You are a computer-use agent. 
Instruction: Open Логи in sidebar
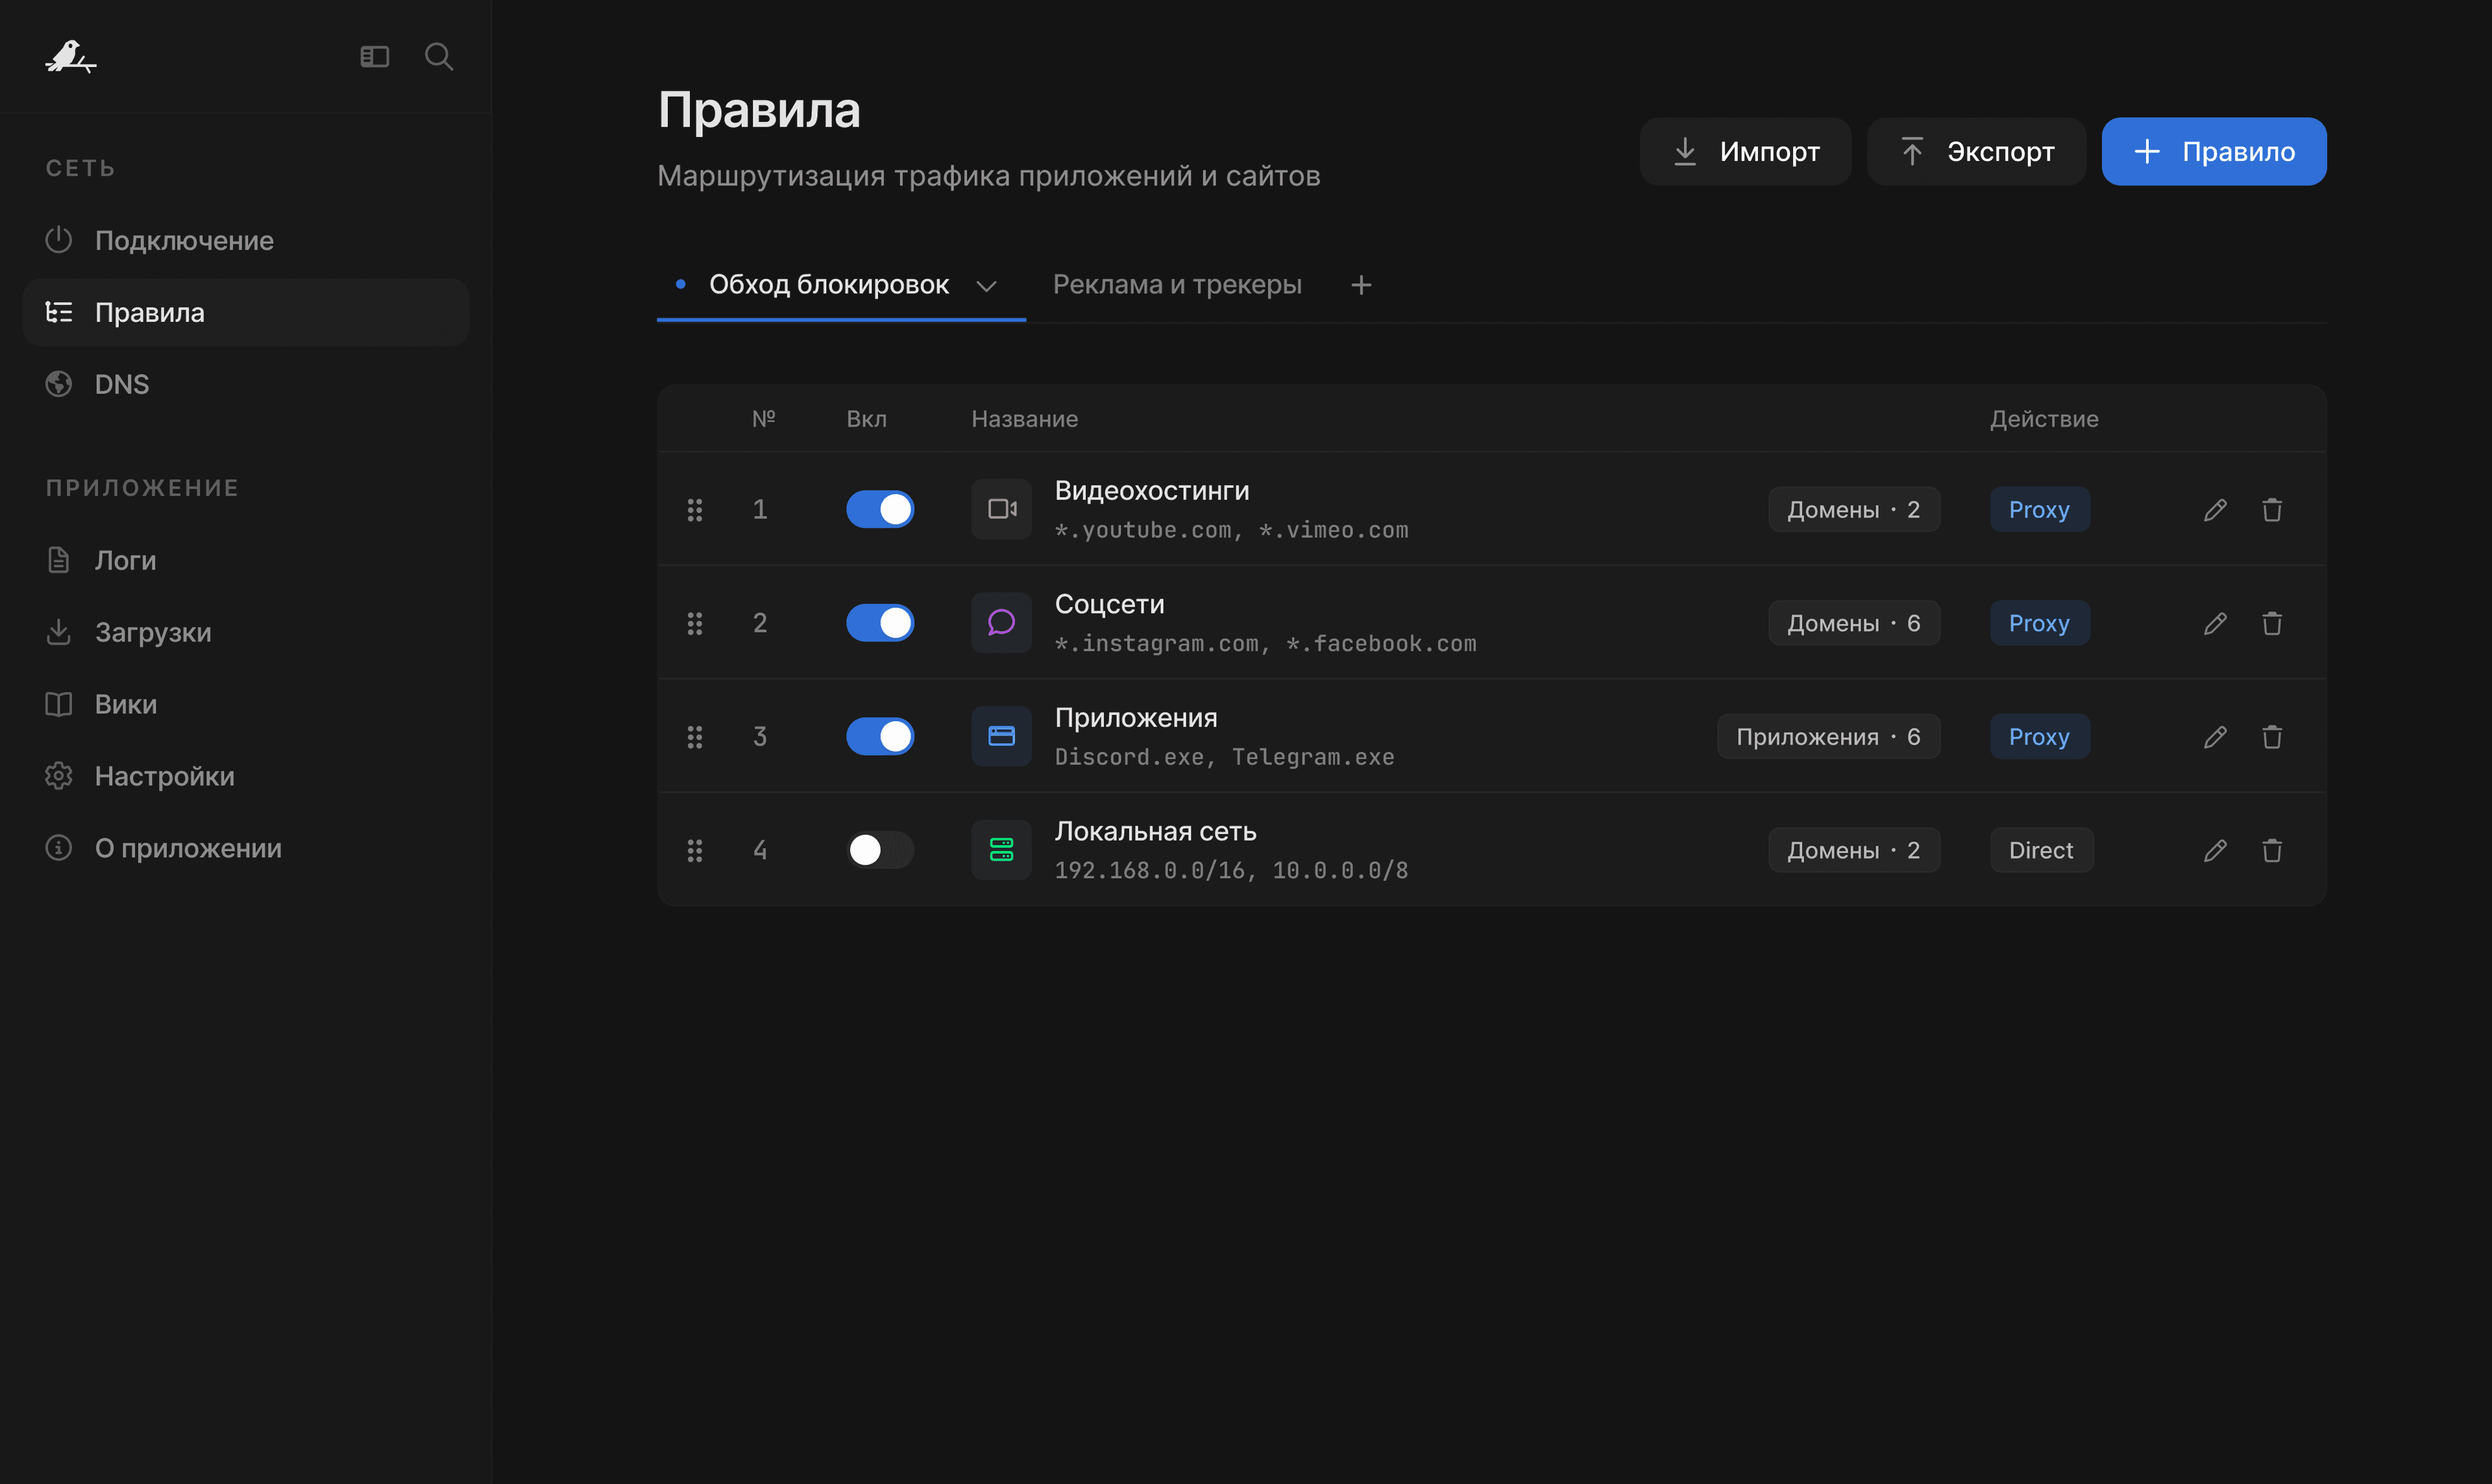245,561
